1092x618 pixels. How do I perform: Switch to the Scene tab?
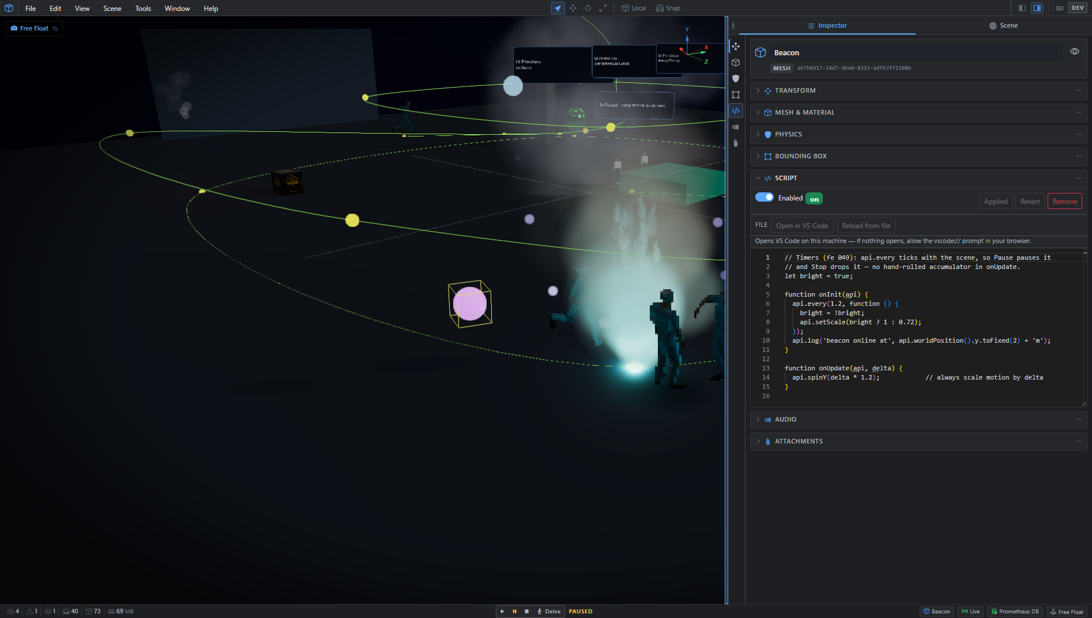(1003, 25)
